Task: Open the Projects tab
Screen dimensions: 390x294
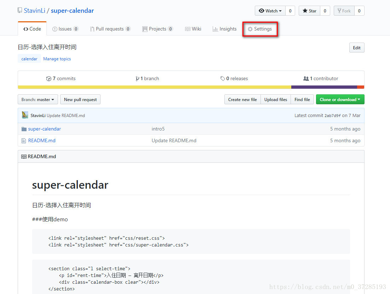Action: [157, 29]
